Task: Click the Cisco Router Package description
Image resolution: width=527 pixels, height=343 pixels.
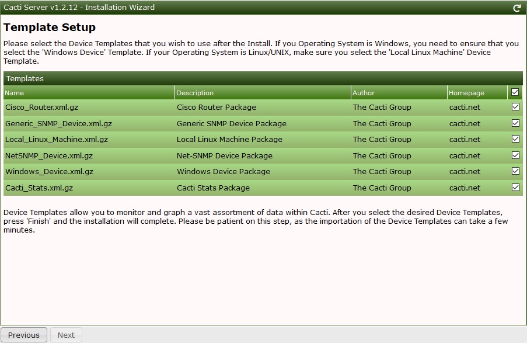Action: [217, 108]
